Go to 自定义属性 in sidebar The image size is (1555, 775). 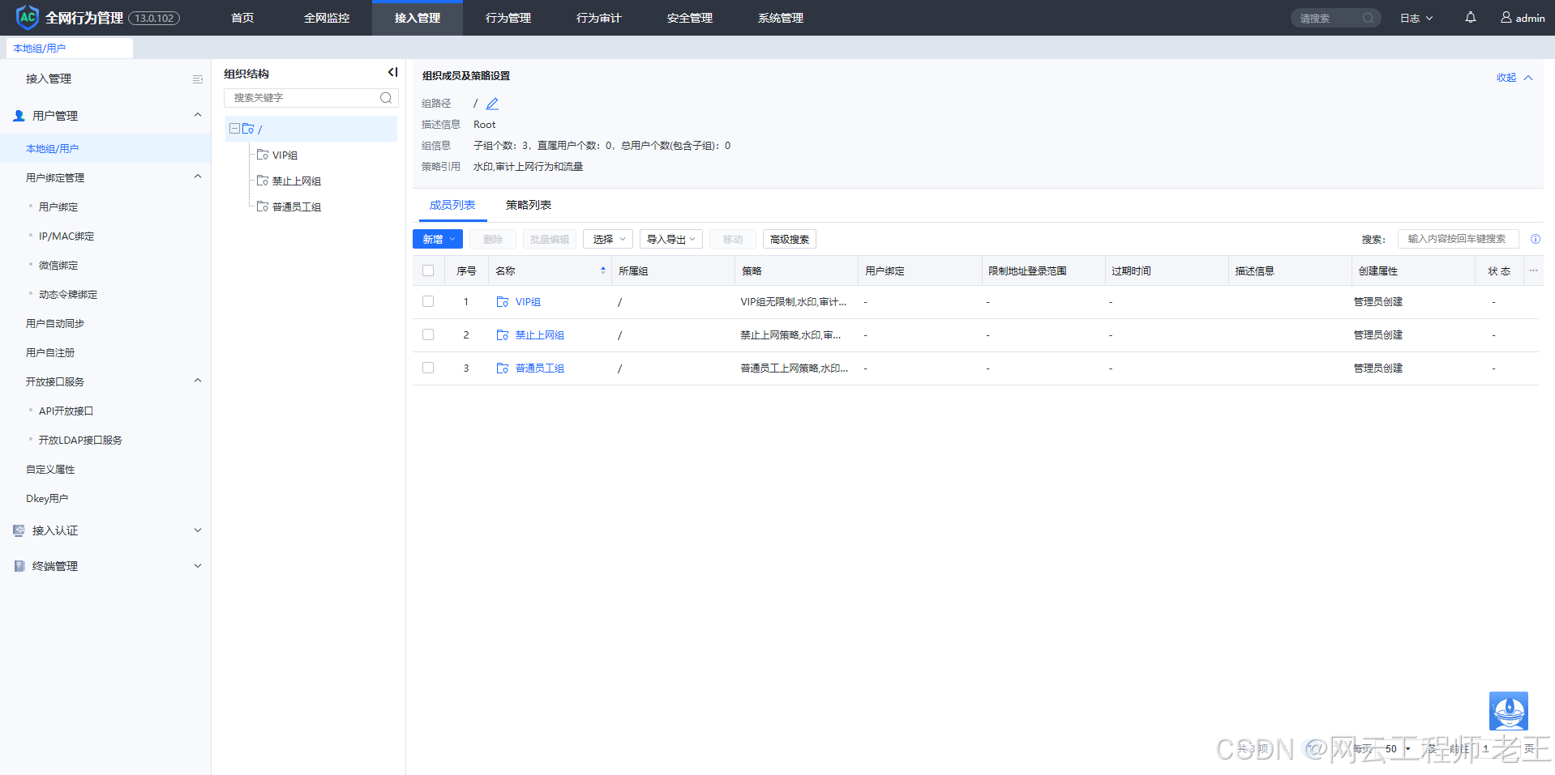(50, 469)
